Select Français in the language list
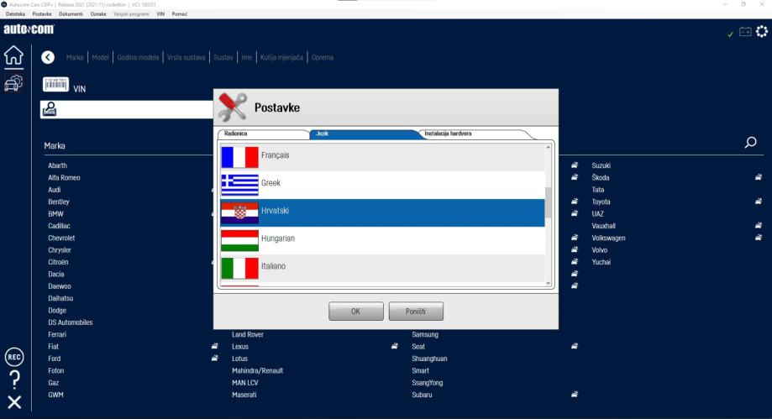 click(382, 157)
